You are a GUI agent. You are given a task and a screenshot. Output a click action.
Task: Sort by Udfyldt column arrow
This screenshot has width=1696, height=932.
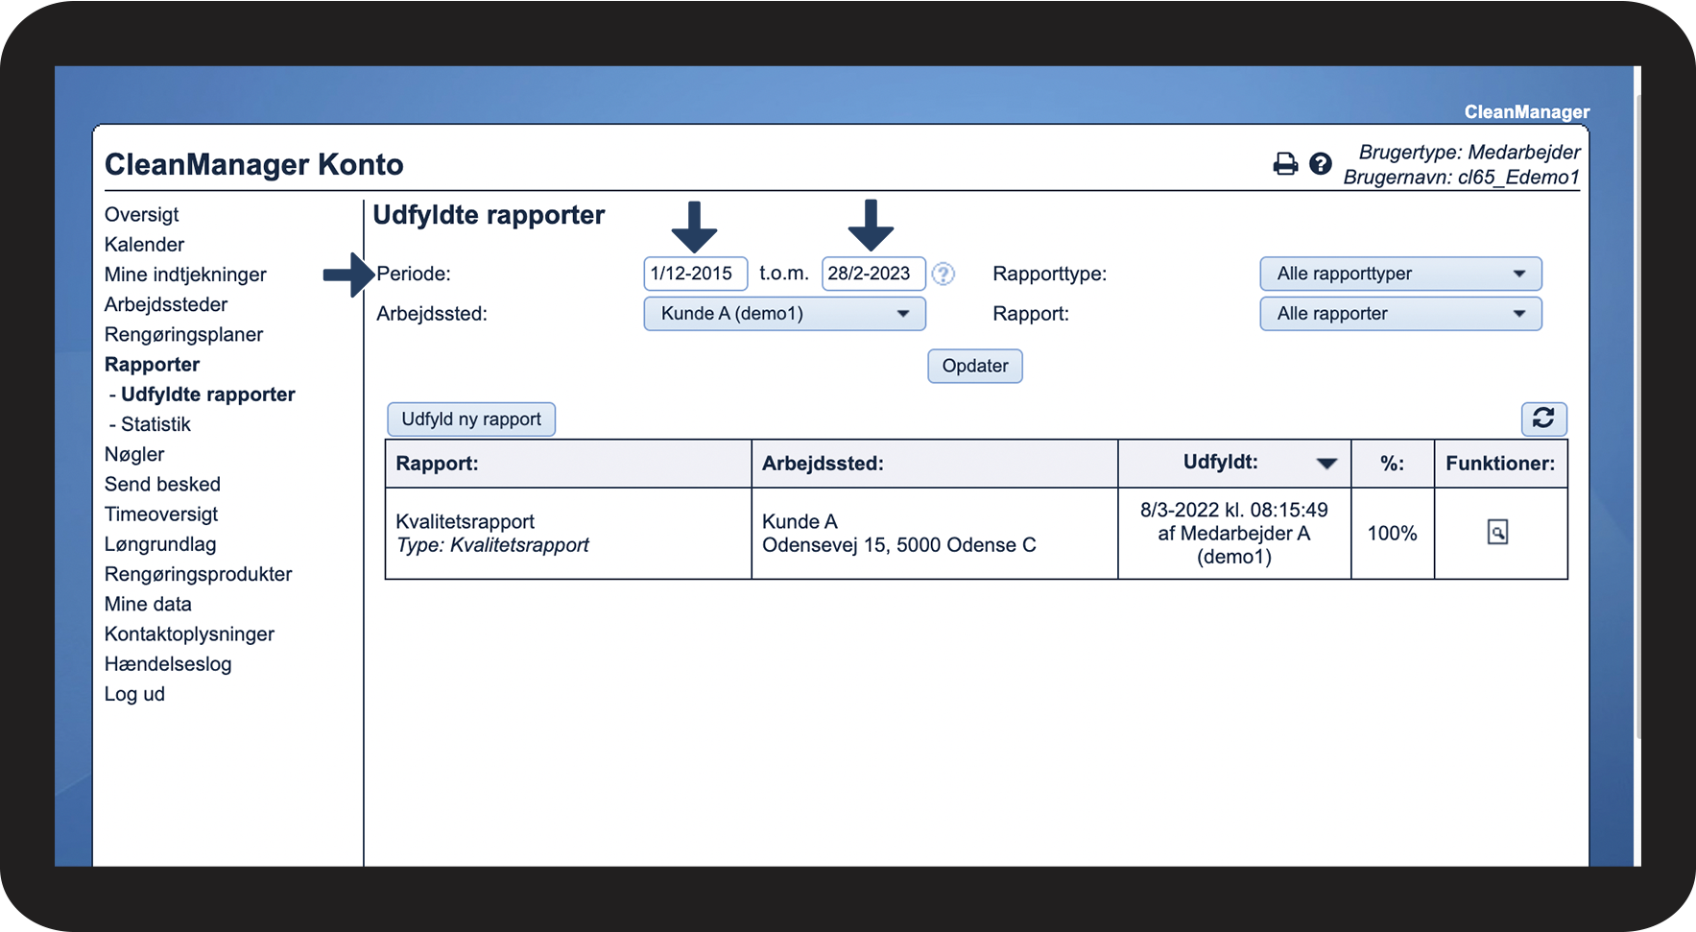pos(1326,464)
